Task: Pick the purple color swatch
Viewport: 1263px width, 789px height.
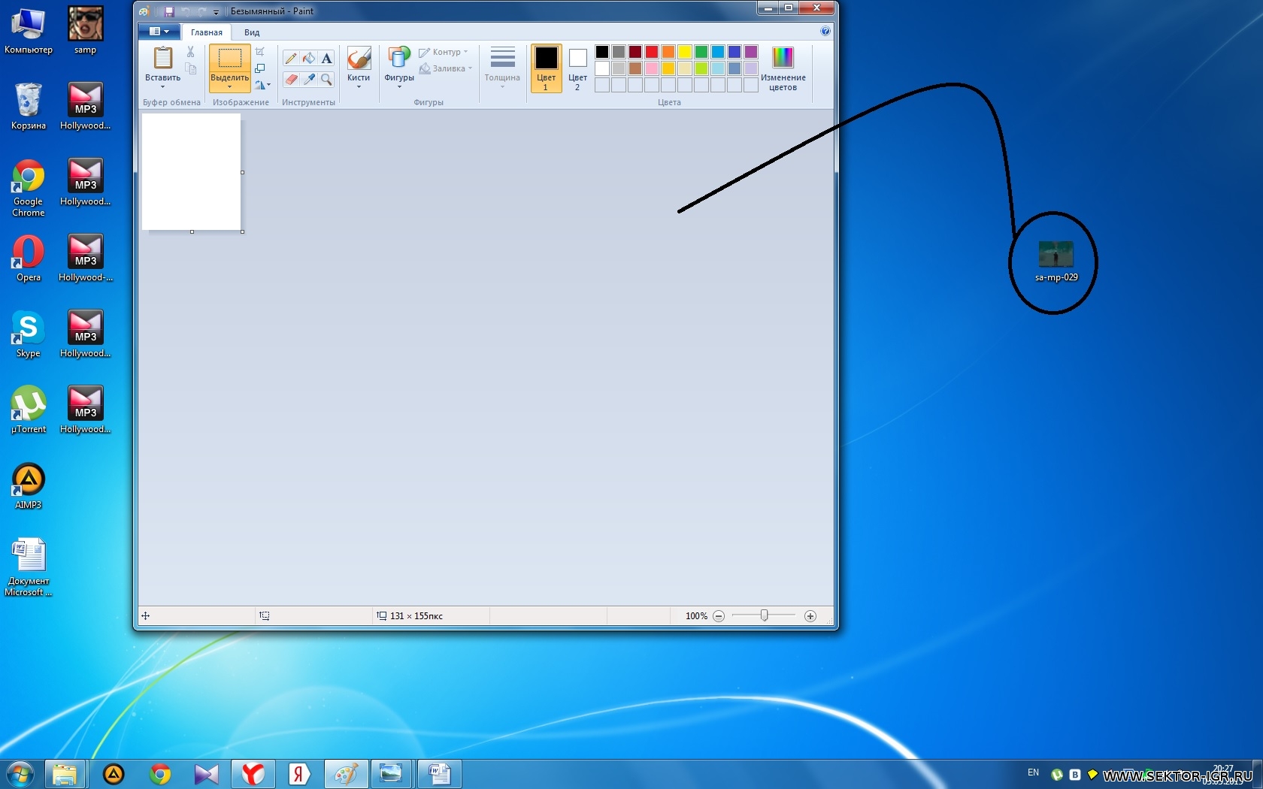Action: coord(751,52)
